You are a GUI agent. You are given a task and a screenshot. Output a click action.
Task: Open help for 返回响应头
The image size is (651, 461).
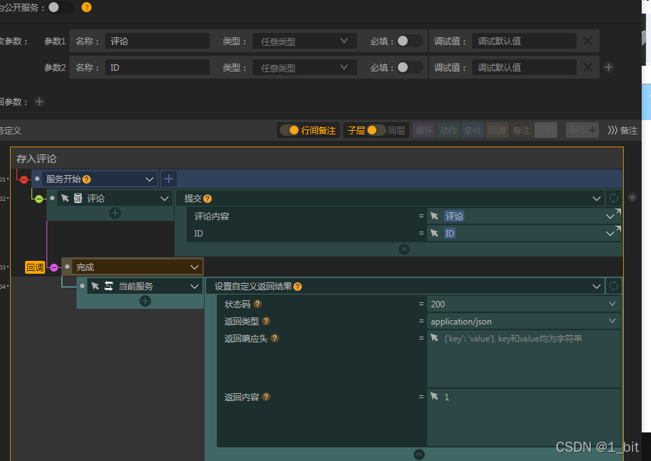pos(275,338)
